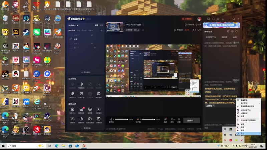Open the 主播口袋 interactive feature
Viewport: 267px width, 150px height.
(x=81, y=95)
